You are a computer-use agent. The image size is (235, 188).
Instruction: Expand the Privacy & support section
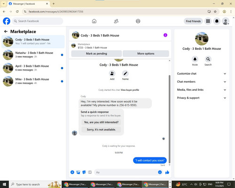[x=202, y=98]
